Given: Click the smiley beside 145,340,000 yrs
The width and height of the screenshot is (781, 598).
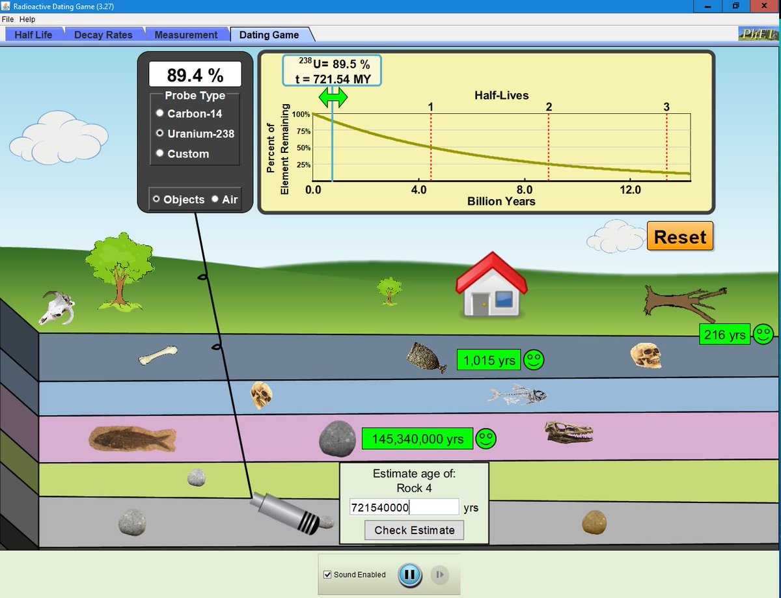Looking at the screenshot, I should (x=486, y=439).
